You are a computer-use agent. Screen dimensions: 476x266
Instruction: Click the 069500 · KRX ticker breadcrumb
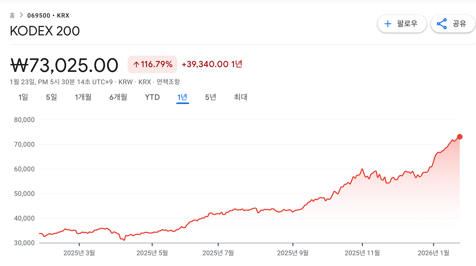click(x=48, y=15)
